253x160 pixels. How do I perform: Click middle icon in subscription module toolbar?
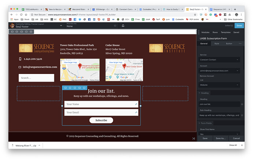pos(75,88)
